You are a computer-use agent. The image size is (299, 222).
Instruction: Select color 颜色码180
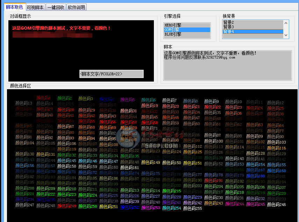(256, 176)
